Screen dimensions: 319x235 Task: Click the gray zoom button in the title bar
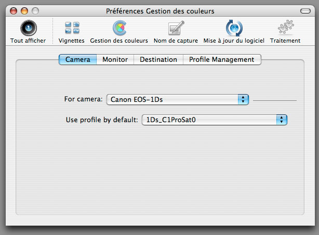click(x=35, y=11)
